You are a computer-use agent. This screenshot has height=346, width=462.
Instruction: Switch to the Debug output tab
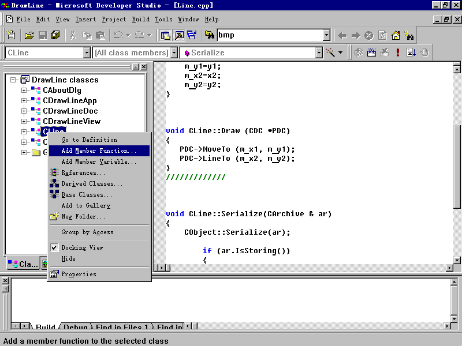76,326
